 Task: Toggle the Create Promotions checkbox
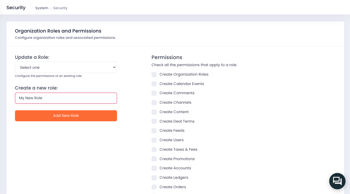(x=154, y=159)
